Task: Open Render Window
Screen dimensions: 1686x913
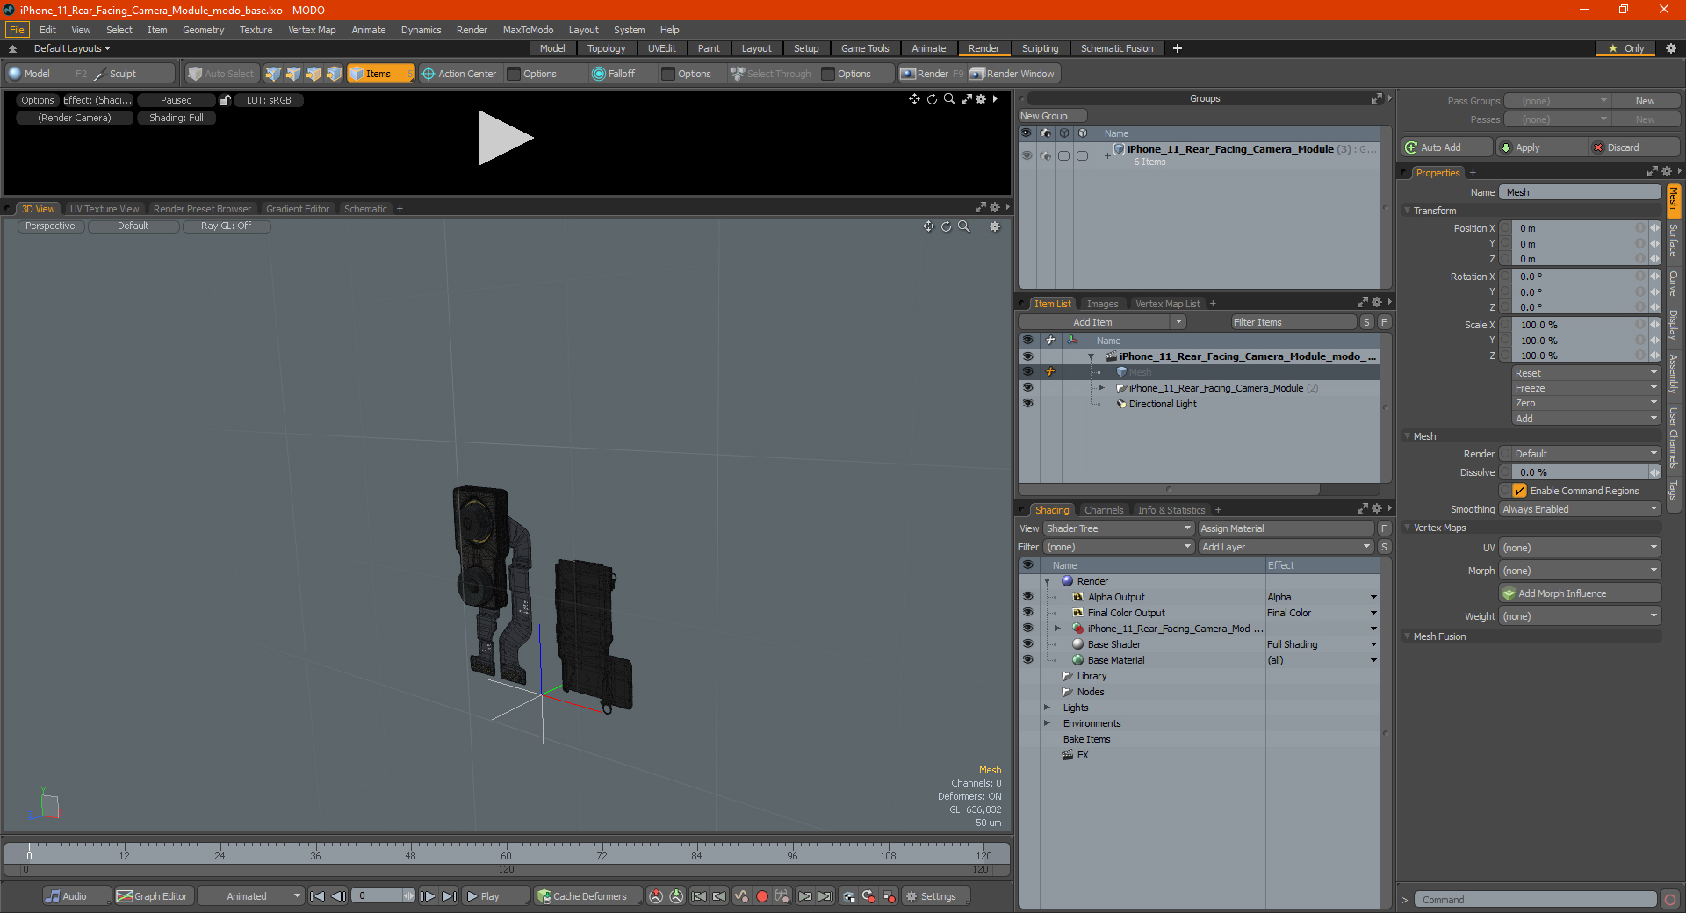Action: [1012, 74]
